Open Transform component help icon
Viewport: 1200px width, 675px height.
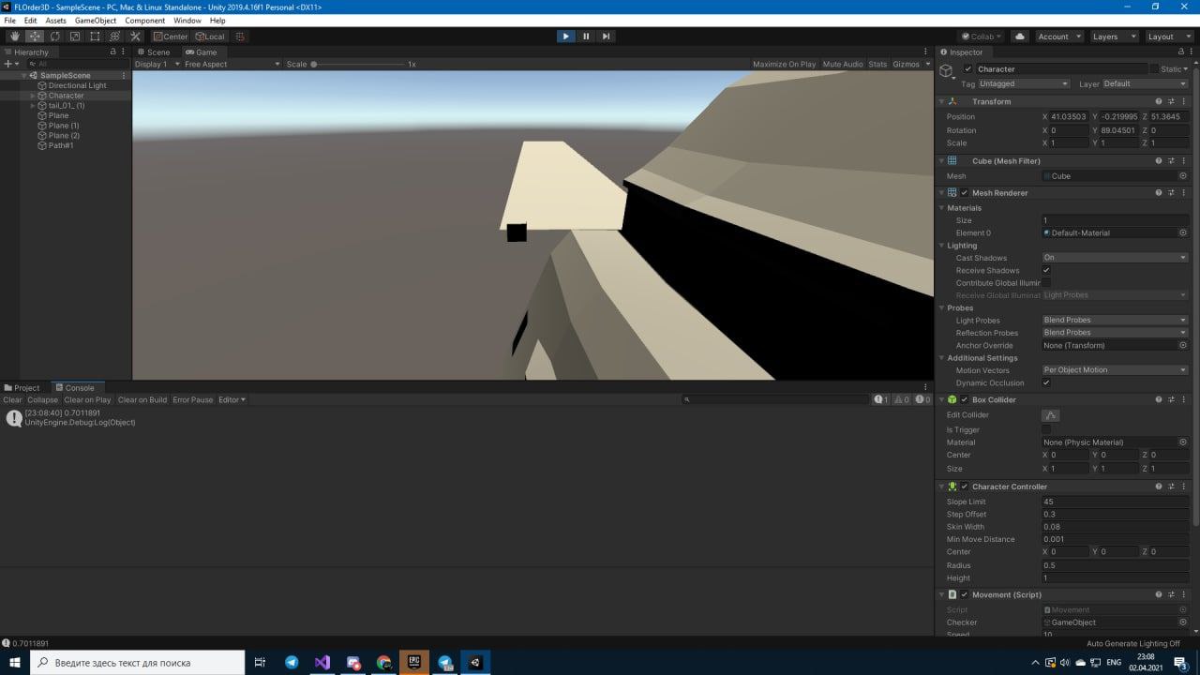click(1159, 101)
